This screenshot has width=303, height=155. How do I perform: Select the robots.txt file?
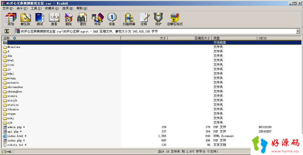tap(15, 145)
